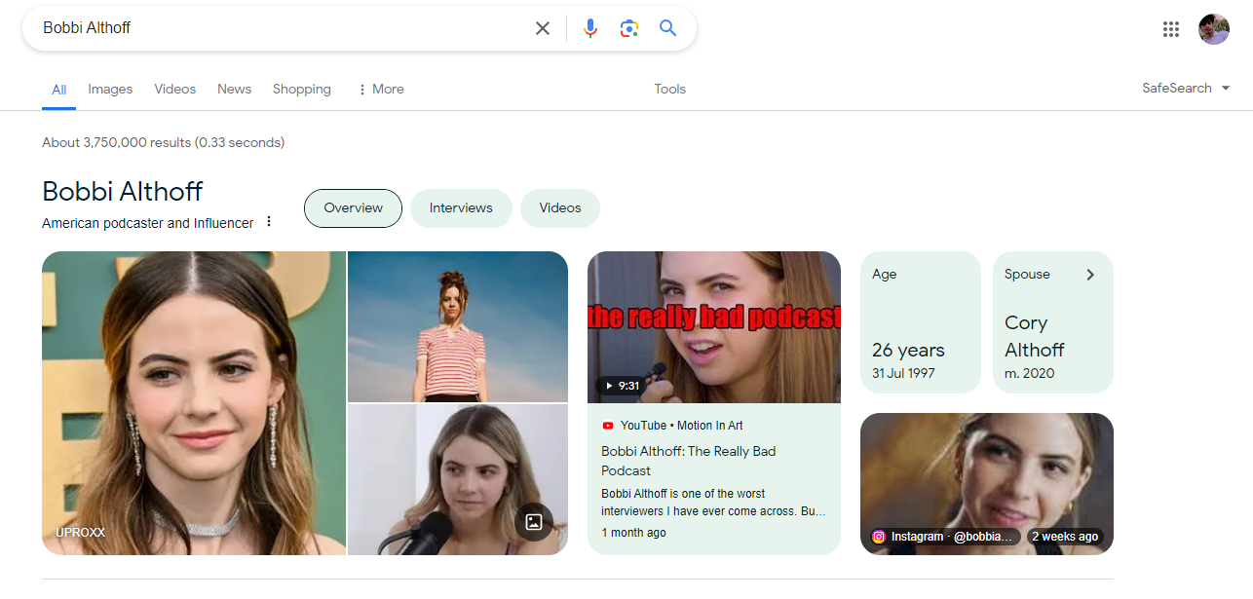Click the Instagram logo on the bottom card
The image size is (1253, 599).
tap(879, 537)
